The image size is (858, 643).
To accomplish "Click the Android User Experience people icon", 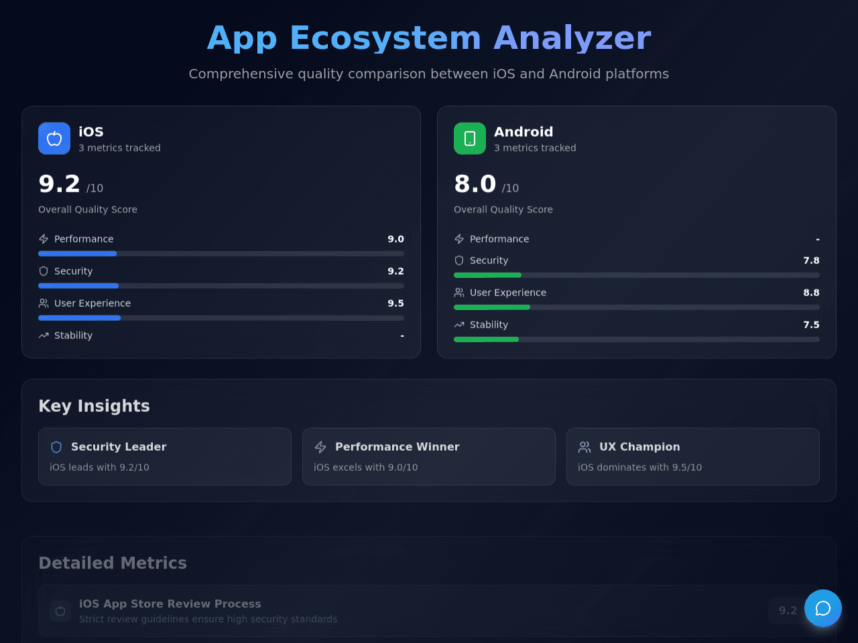I will [x=459, y=293].
